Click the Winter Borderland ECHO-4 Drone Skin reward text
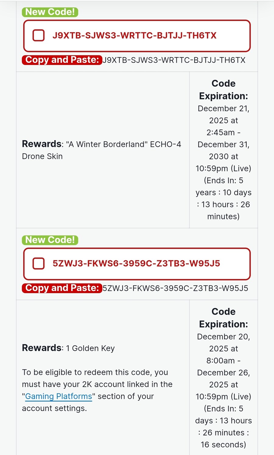Image resolution: width=274 pixels, height=455 pixels. pyautogui.click(x=101, y=150)
